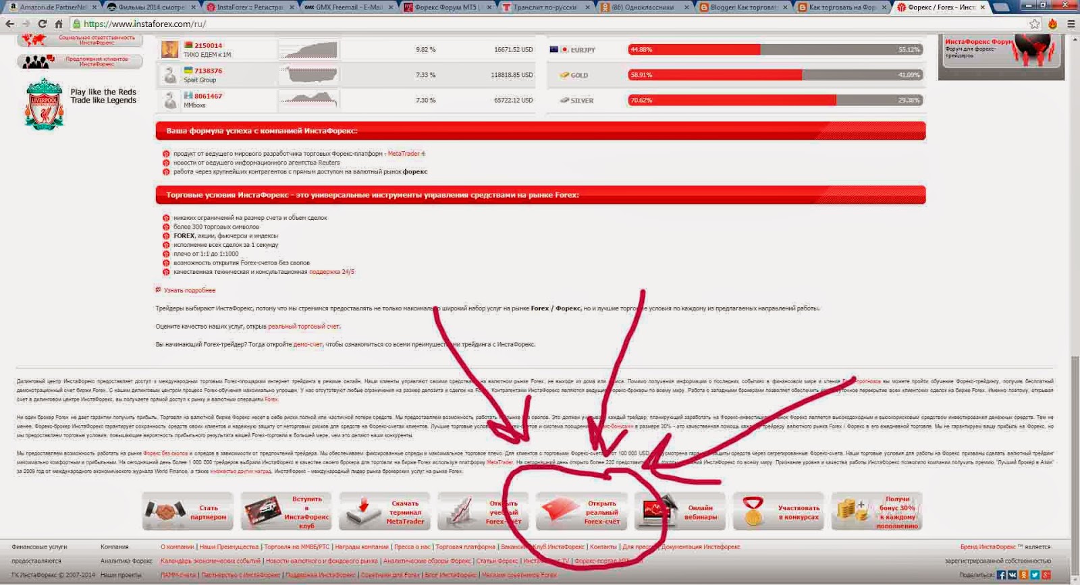Bookmark this page with the star icon
Image resolution: width=1080 pixels, height=585 pixels.
click(x=1035, y=24)
